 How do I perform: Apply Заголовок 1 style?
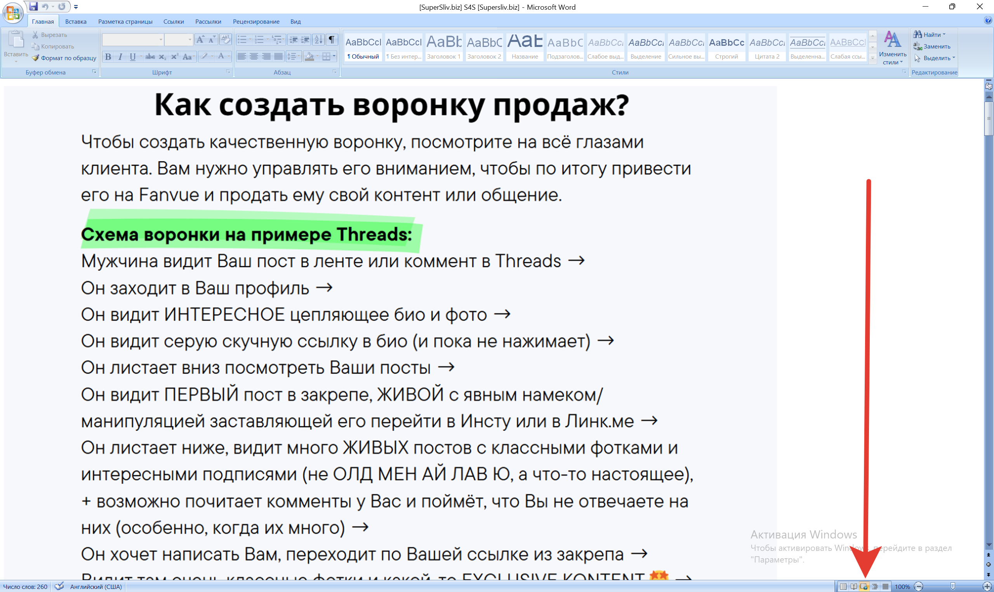444,47
